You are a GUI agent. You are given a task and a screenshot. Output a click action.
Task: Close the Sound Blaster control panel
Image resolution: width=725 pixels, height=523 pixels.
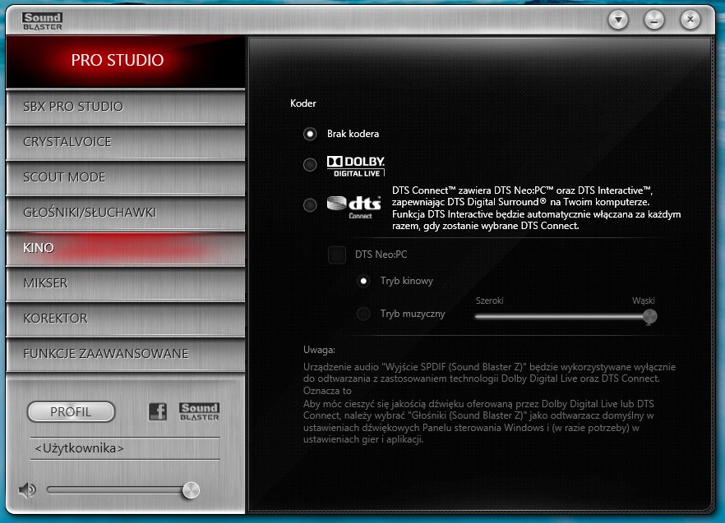point(690,20)
